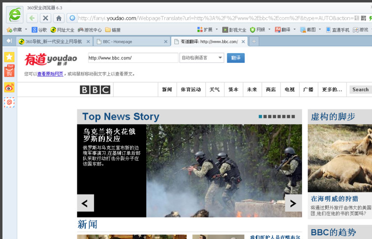Click the browser back arrow button
This screenshot has height=239, width=372.
32,18
